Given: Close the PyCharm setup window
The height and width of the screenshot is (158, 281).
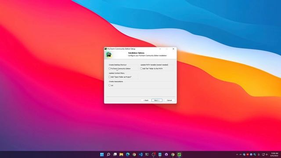Looking at the screenshot, I should click(173, 49).
